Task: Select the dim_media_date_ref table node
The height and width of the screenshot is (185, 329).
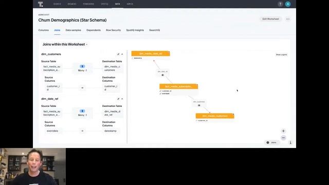Action: coord(151,53)
